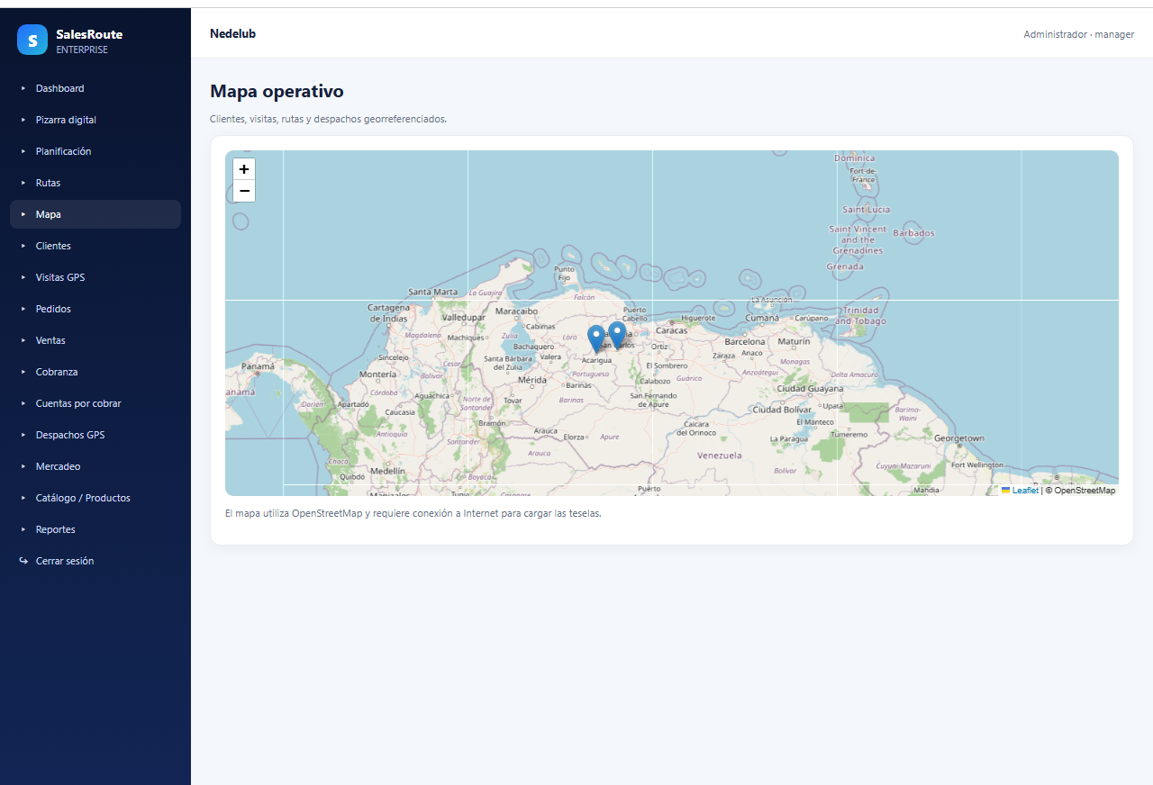Click the Cumaná map label
The height and width of the screenshot is (785, 1153).
pyautogui.click(x=762, y=318)
